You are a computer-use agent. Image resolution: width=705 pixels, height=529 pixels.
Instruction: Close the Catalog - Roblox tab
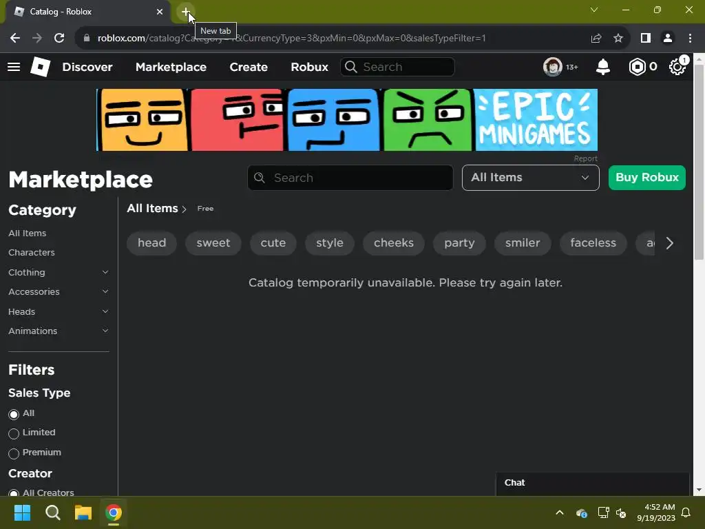tap(159, 12)
